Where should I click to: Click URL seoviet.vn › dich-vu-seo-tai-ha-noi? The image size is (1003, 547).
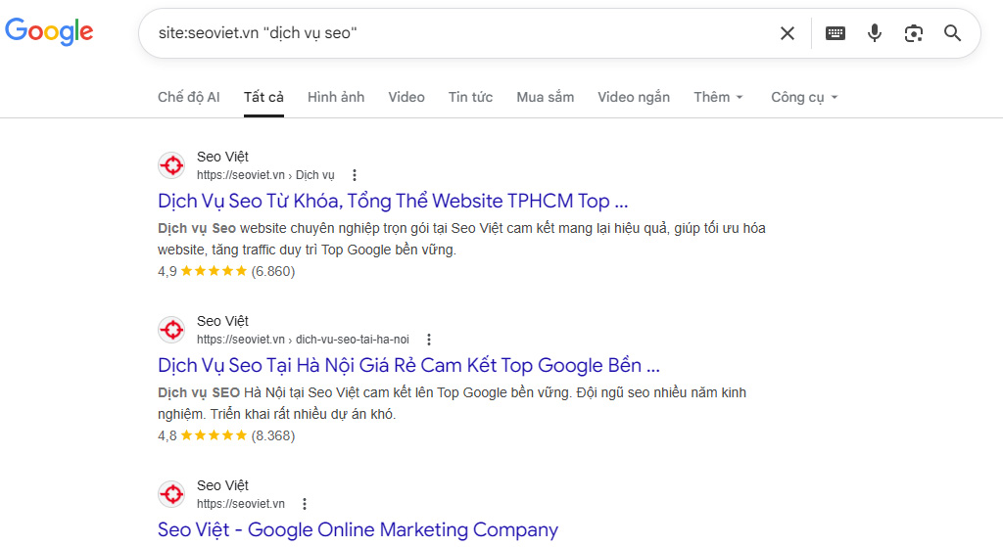303,340
